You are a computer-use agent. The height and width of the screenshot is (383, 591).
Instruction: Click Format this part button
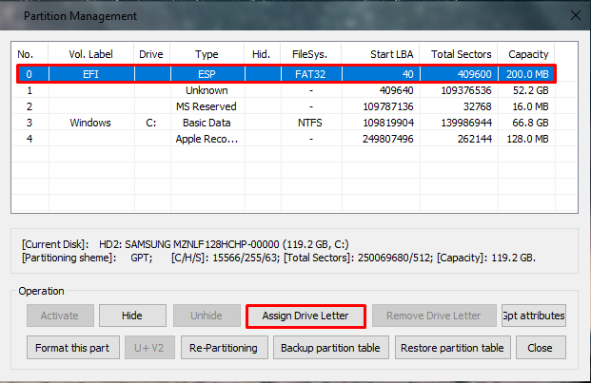[x=71, y=348]
